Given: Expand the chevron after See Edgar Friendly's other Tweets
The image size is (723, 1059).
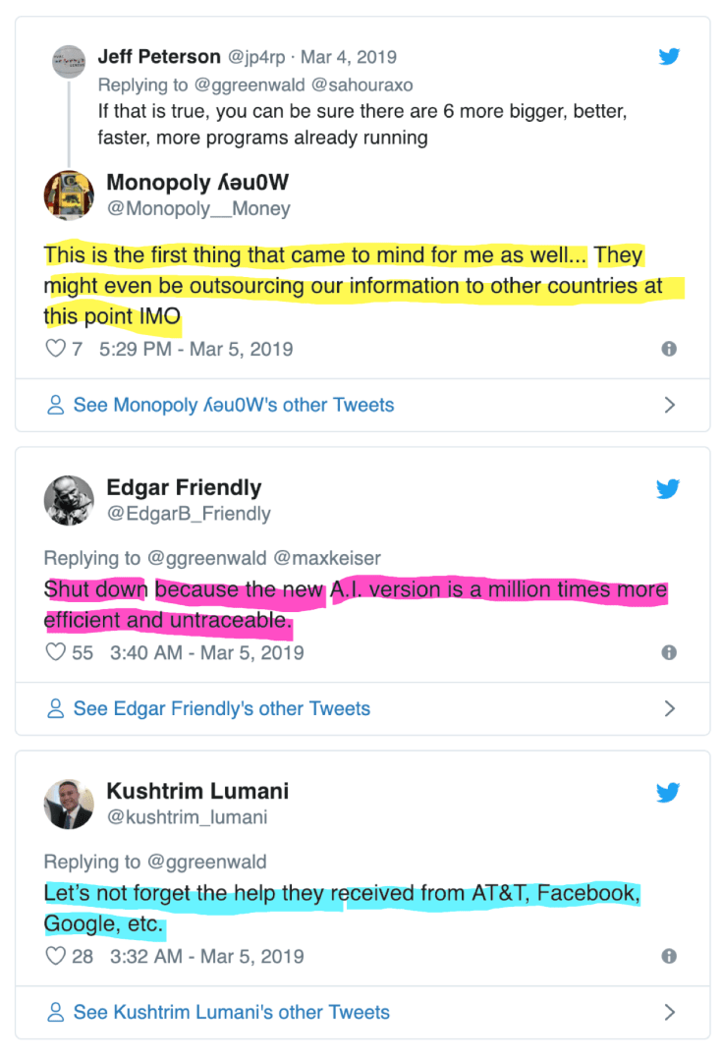Looking at the screenshot, I should click(671, 708).
